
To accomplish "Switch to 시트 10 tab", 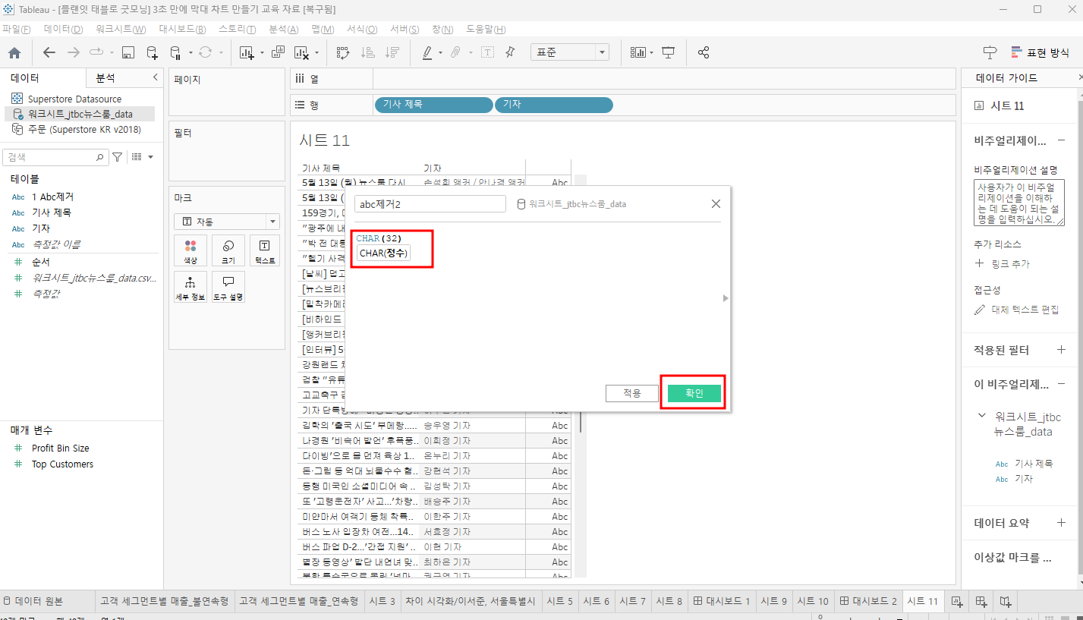I will pyautogui.click(x=812, y=601).
